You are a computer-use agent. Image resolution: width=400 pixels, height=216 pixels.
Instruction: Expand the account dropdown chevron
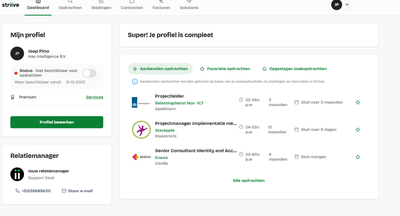[347, 4]
